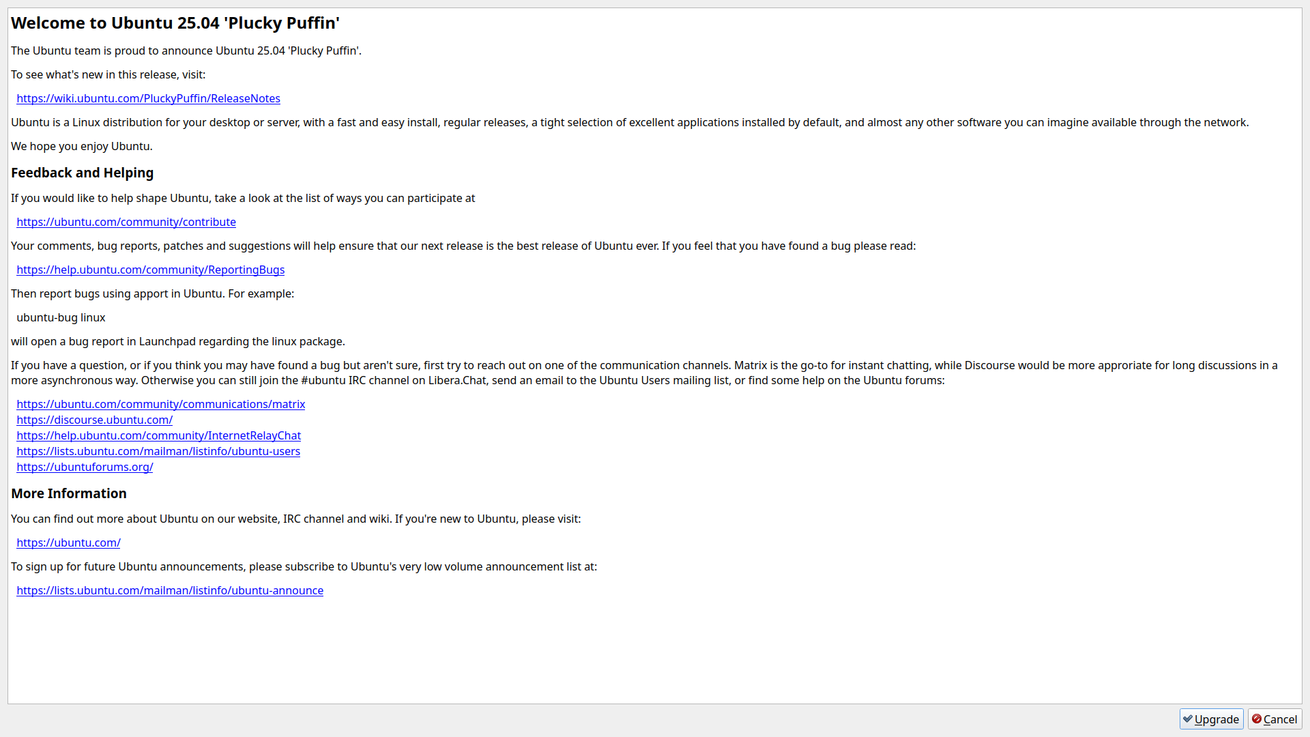
Task: Click the red cancel icon
Action: coord(1257,719)
